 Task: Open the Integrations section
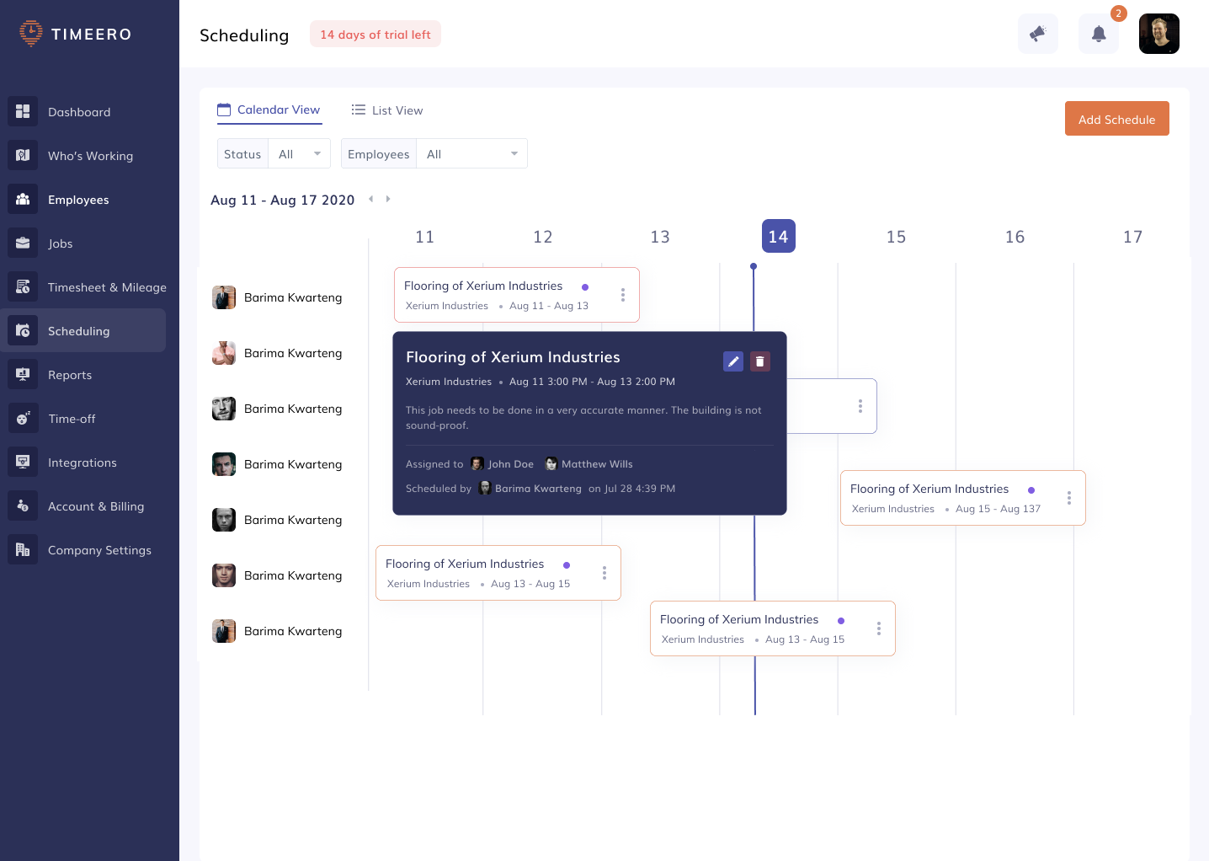(82, 462)
